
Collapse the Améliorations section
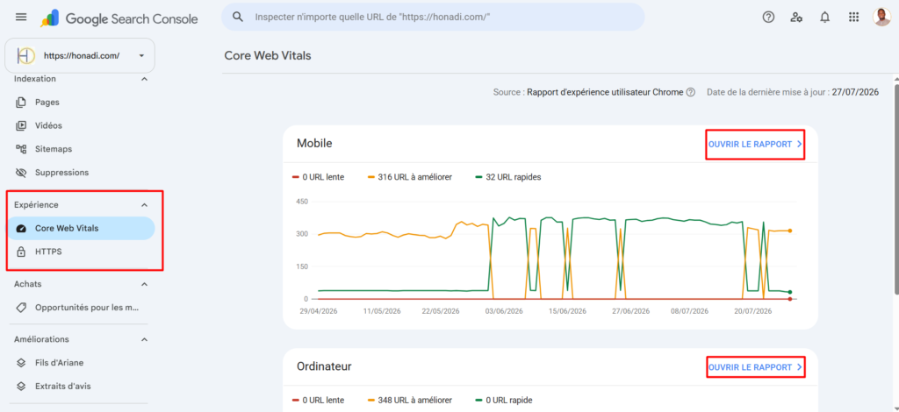click(145, 339)
